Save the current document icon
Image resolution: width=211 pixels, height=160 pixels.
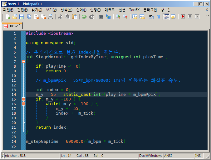22,17
